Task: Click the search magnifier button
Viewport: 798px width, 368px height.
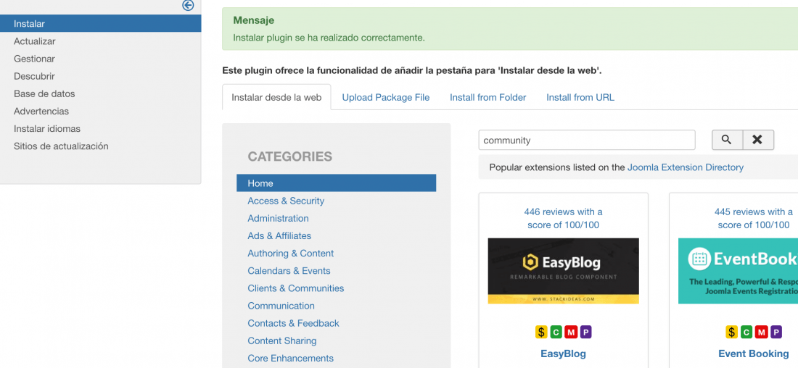Action: [727, 140]
